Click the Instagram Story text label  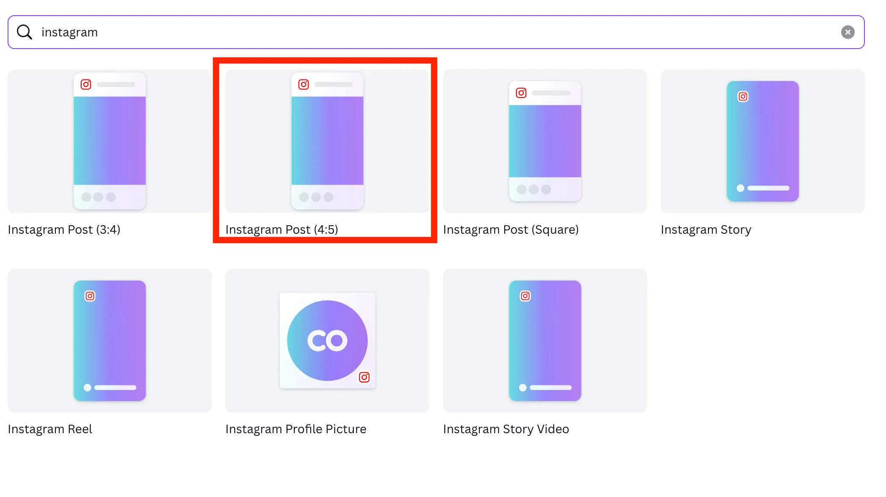[x=706, y=229]
